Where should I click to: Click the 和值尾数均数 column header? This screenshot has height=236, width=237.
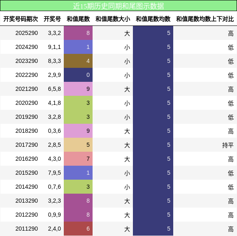click(x=153, y=19)
